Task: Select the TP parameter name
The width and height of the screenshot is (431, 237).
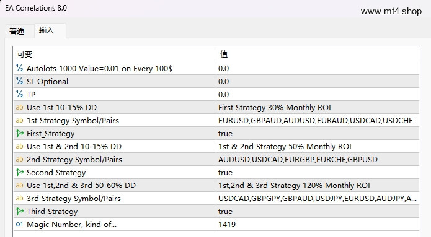Action: [31, 94]
